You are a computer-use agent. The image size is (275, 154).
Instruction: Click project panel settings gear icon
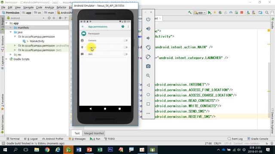[60, 18]
